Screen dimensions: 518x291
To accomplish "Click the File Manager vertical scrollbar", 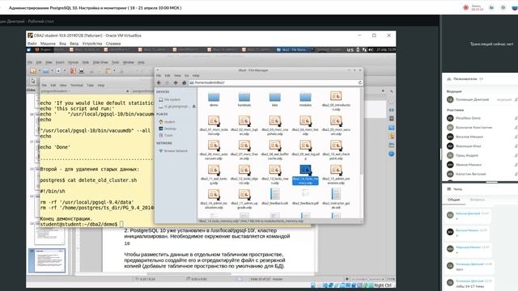I will [x=362, y=132].
